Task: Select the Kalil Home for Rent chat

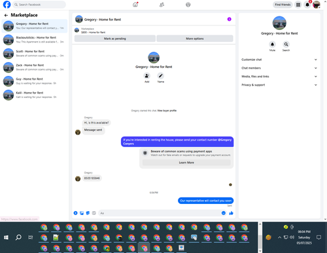Action: [x=35, y=95]
